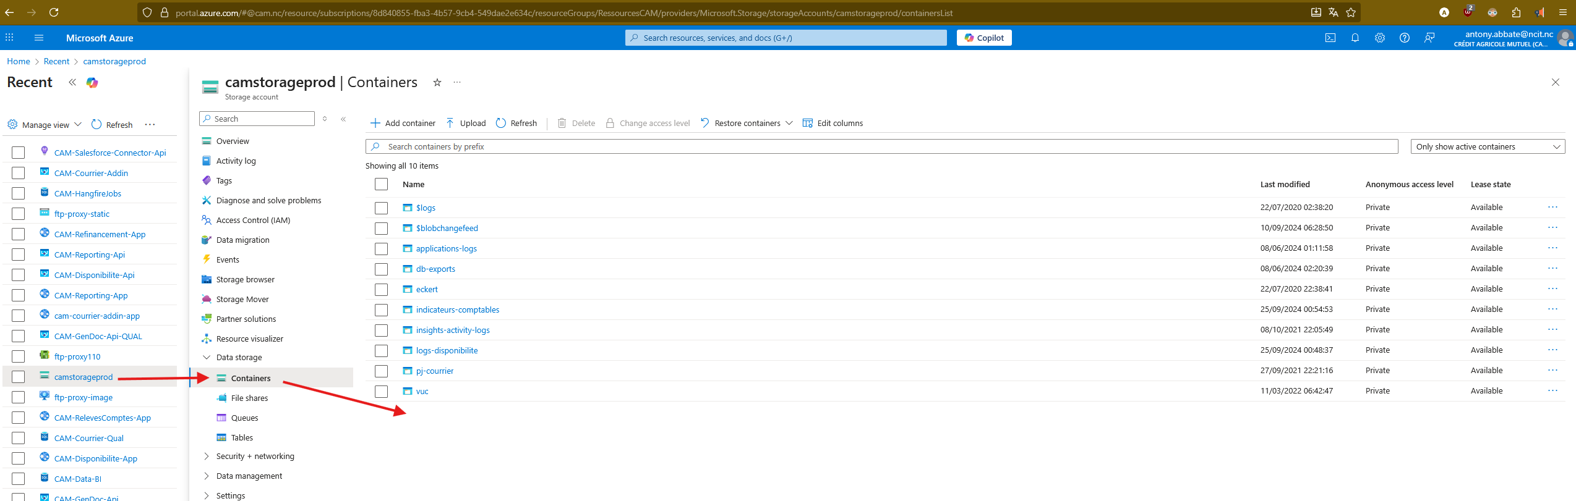Open the indicateurs-comptables container link
Image resolution: width=1576 pixels, height=501 pixels.
457,309
